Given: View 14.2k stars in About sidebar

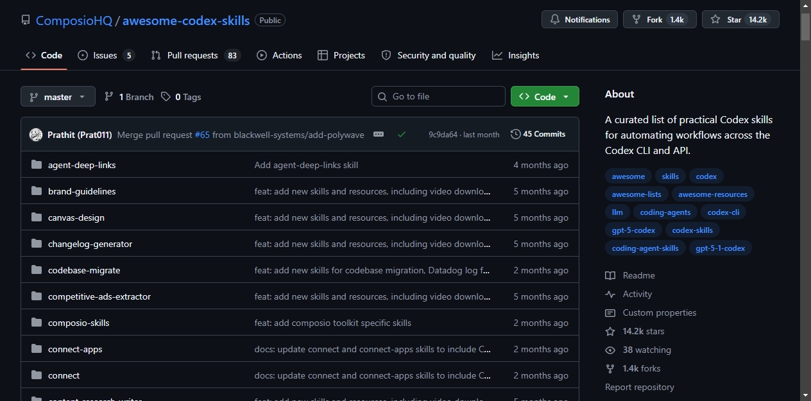Looking at the screenshot, I should coord(635,331).
